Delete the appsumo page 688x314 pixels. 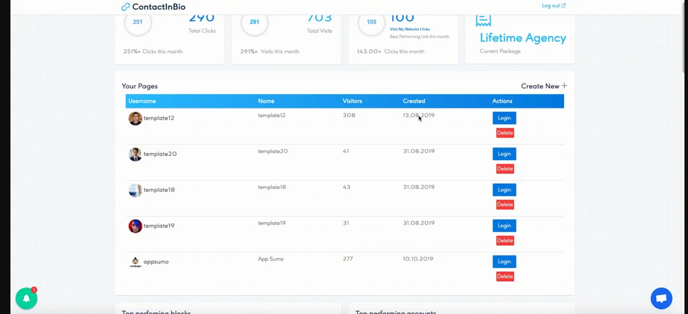click(x=505, y=276)
